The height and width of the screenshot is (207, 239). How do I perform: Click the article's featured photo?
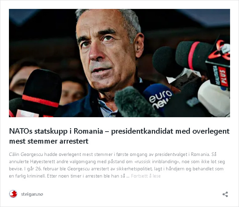(x=119, y=63)
